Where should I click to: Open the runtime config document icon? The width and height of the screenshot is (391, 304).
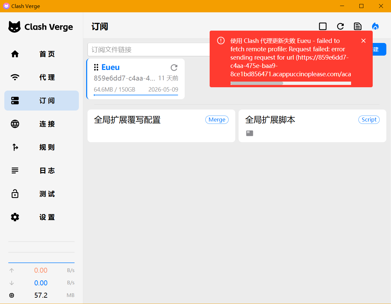pyautogui.click(x=358, y=27)
